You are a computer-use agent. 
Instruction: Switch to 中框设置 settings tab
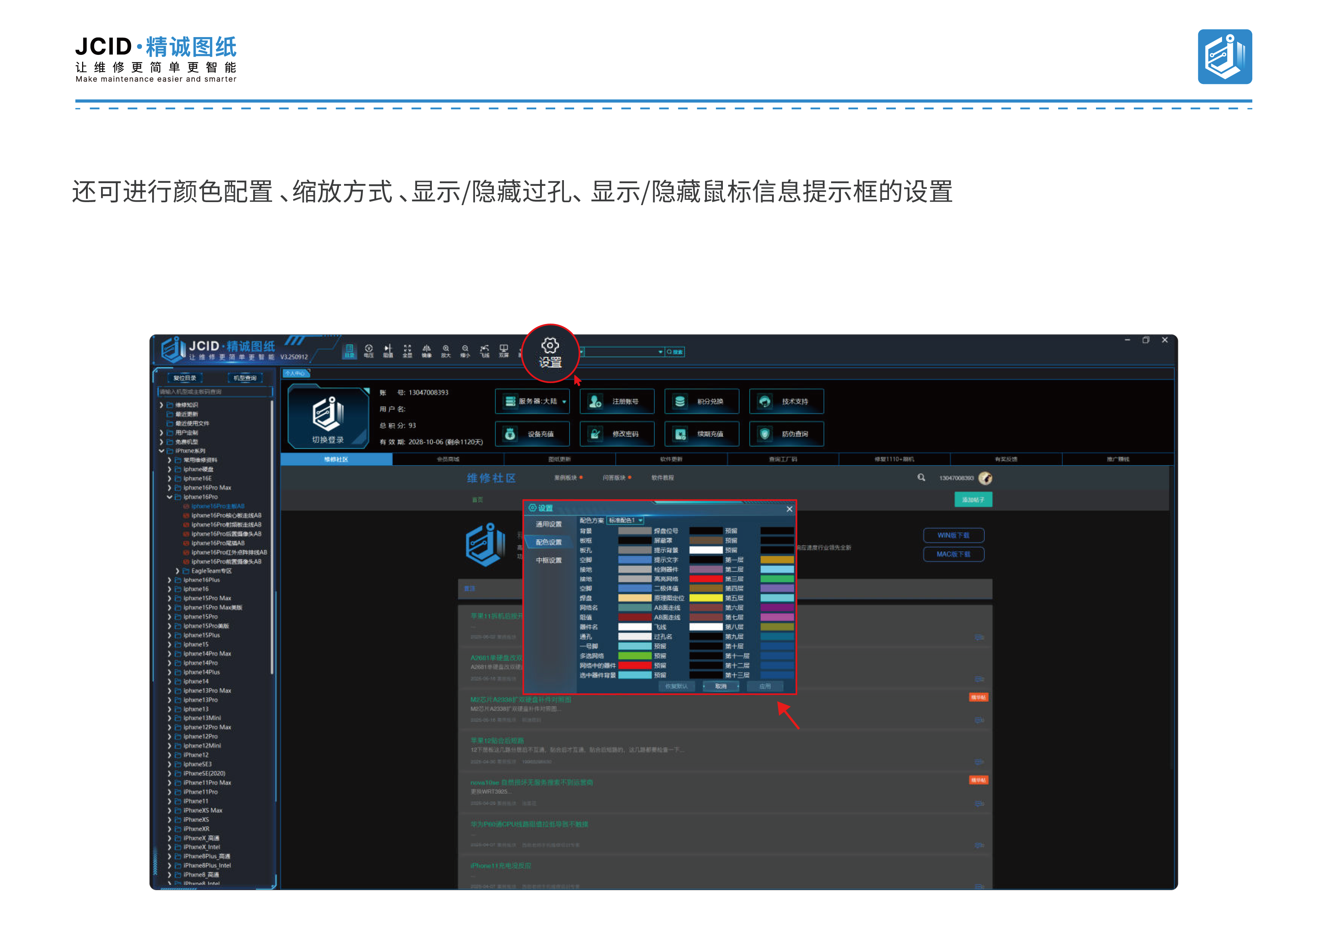(548, 560)
